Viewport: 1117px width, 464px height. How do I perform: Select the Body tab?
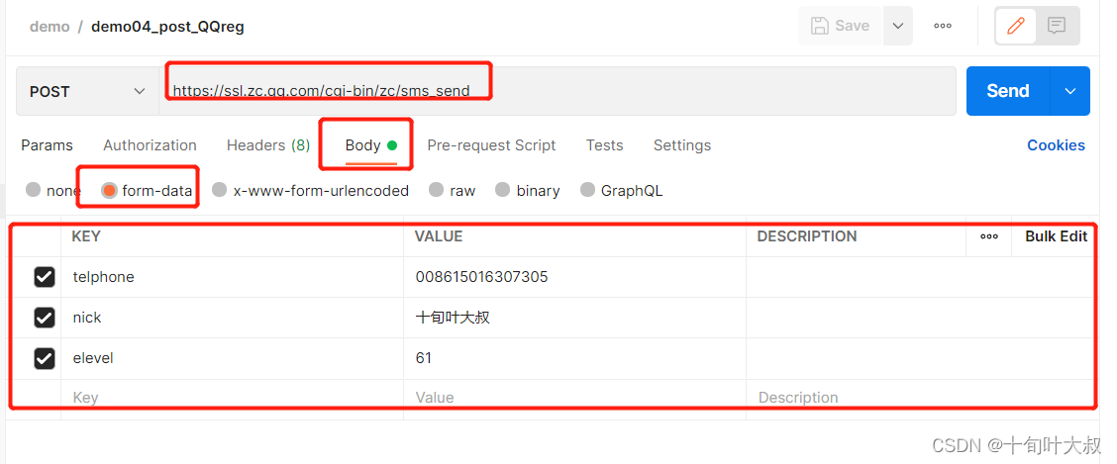(x=370, y=145)
